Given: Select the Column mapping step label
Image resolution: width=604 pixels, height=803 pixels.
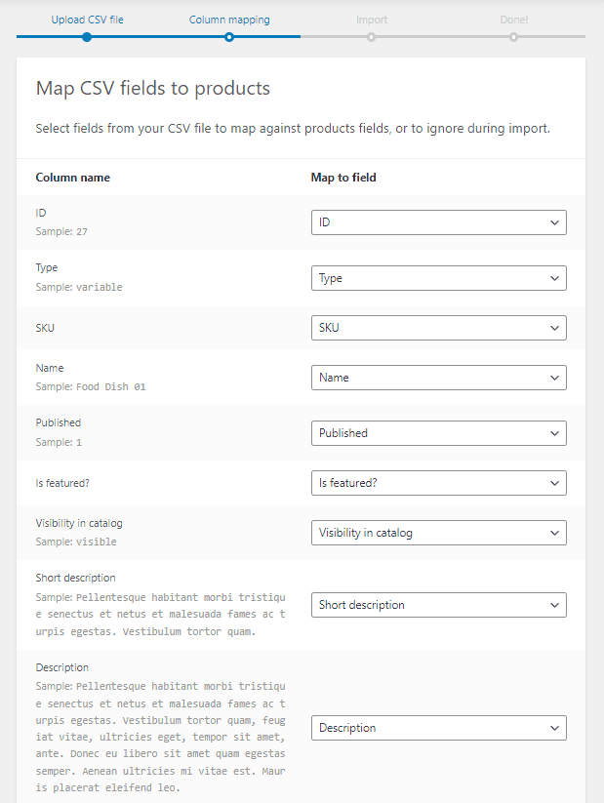Looking at the screenshot, I should [229, 19].
